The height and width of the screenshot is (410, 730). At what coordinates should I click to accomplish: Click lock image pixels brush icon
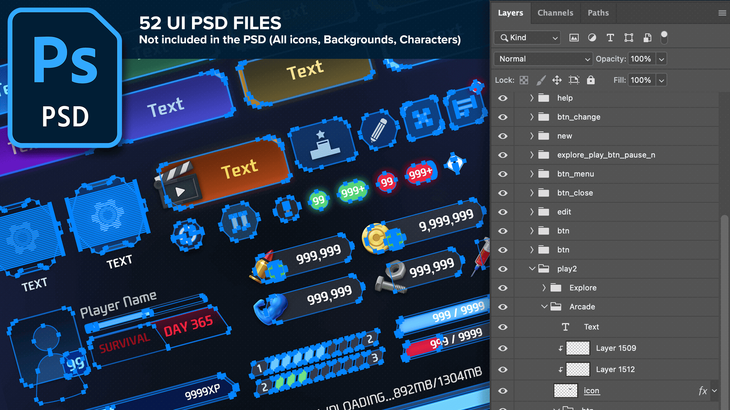coord(541,80)
